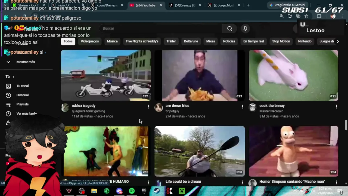Image resolution: width=348 pixels, height=196 pixels.
Task: Bookmark this page with the star icon
Action: 306,16
